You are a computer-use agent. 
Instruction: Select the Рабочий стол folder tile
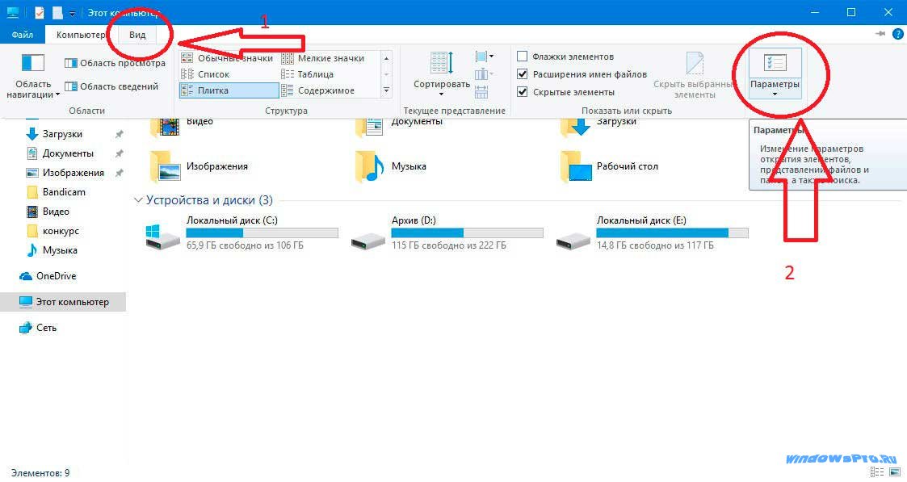point(609,166)
